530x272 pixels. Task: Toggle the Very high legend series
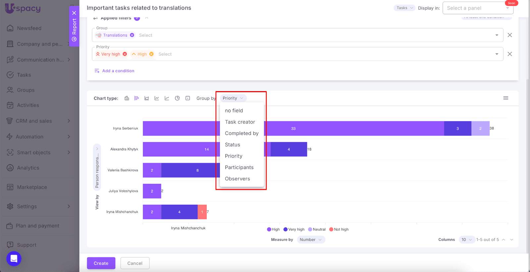(x=294, y=229)
